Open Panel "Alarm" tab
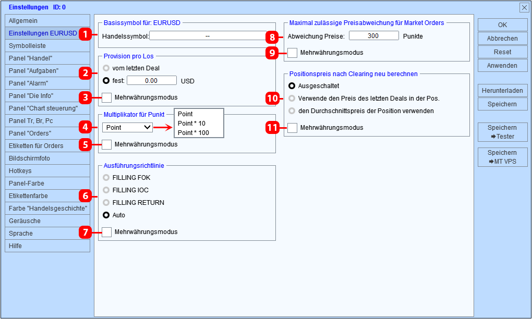The image size is (532, 319). tap(47, 83)
